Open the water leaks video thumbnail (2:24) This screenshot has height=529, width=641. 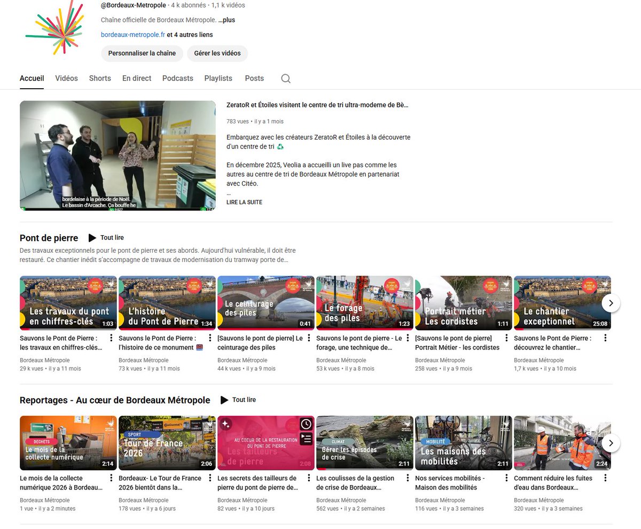pyautogui.click(x=562, y=443)
